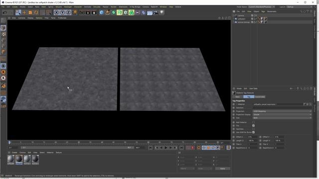Image resolution: width=319 pixels, height=179 pixels.
Task: Open the Character menu
Action: (x=78, y=6)
